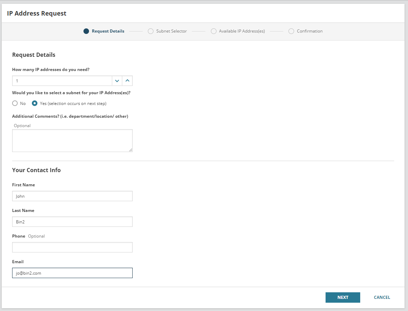Open the Available IP Address(es) step label

click(x=242, y=31)
